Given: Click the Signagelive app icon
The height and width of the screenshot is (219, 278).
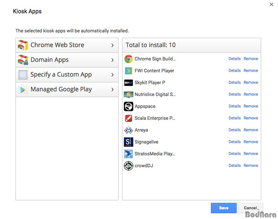Looking at the screenshot, I should pyautogui.click(x=128, y=142).
